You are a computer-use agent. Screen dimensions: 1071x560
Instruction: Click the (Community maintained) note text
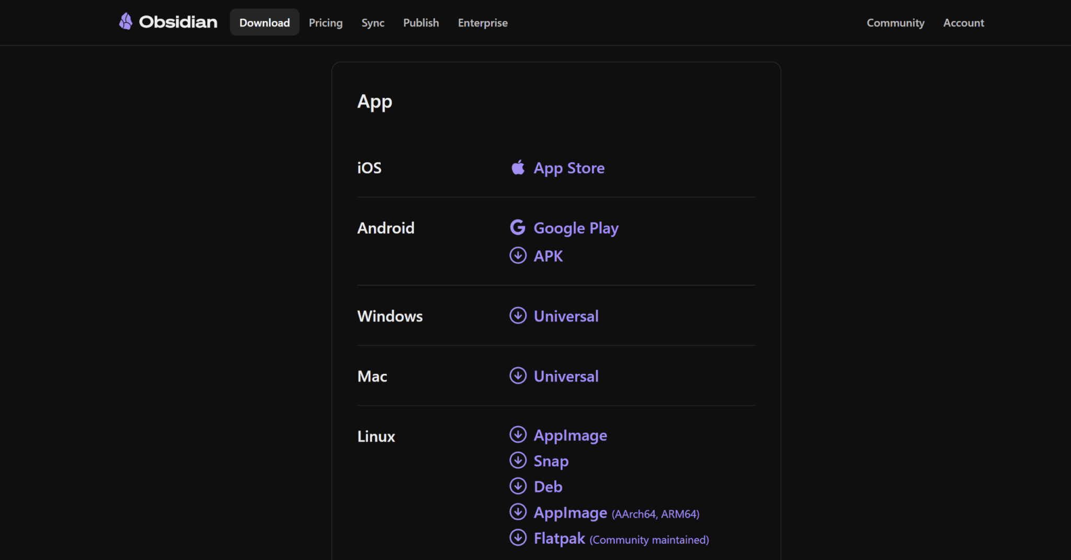tap(649, 540)
